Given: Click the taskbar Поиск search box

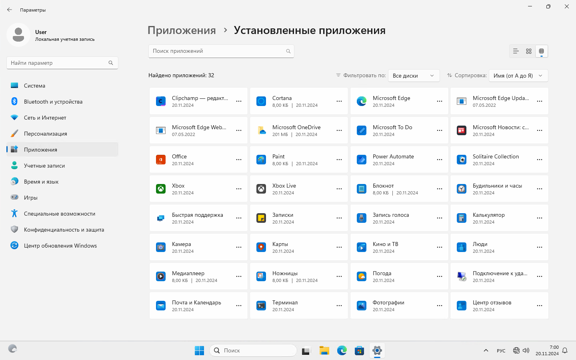Looking at the screenshot, I should [x=253, y=350].
